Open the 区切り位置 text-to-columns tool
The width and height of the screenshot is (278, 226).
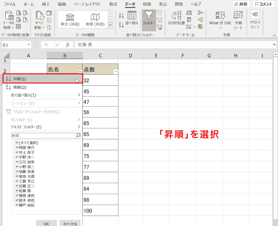176,18
